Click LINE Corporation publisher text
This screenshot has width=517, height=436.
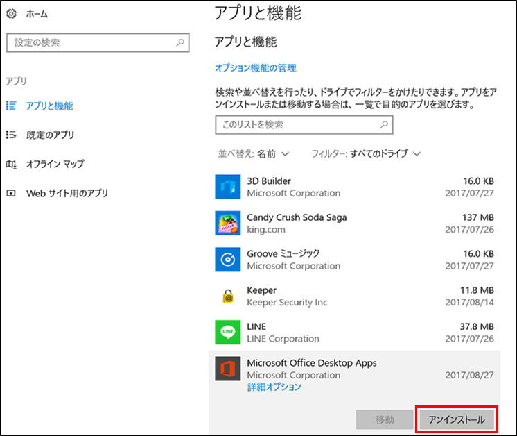(x=283, y=339)
